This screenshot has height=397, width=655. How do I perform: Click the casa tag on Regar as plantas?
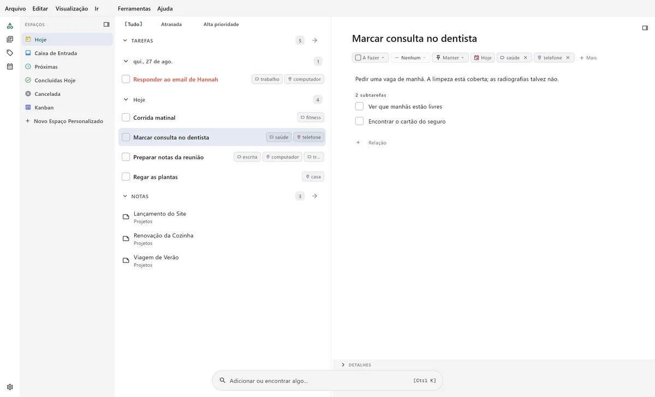(313, 177)
